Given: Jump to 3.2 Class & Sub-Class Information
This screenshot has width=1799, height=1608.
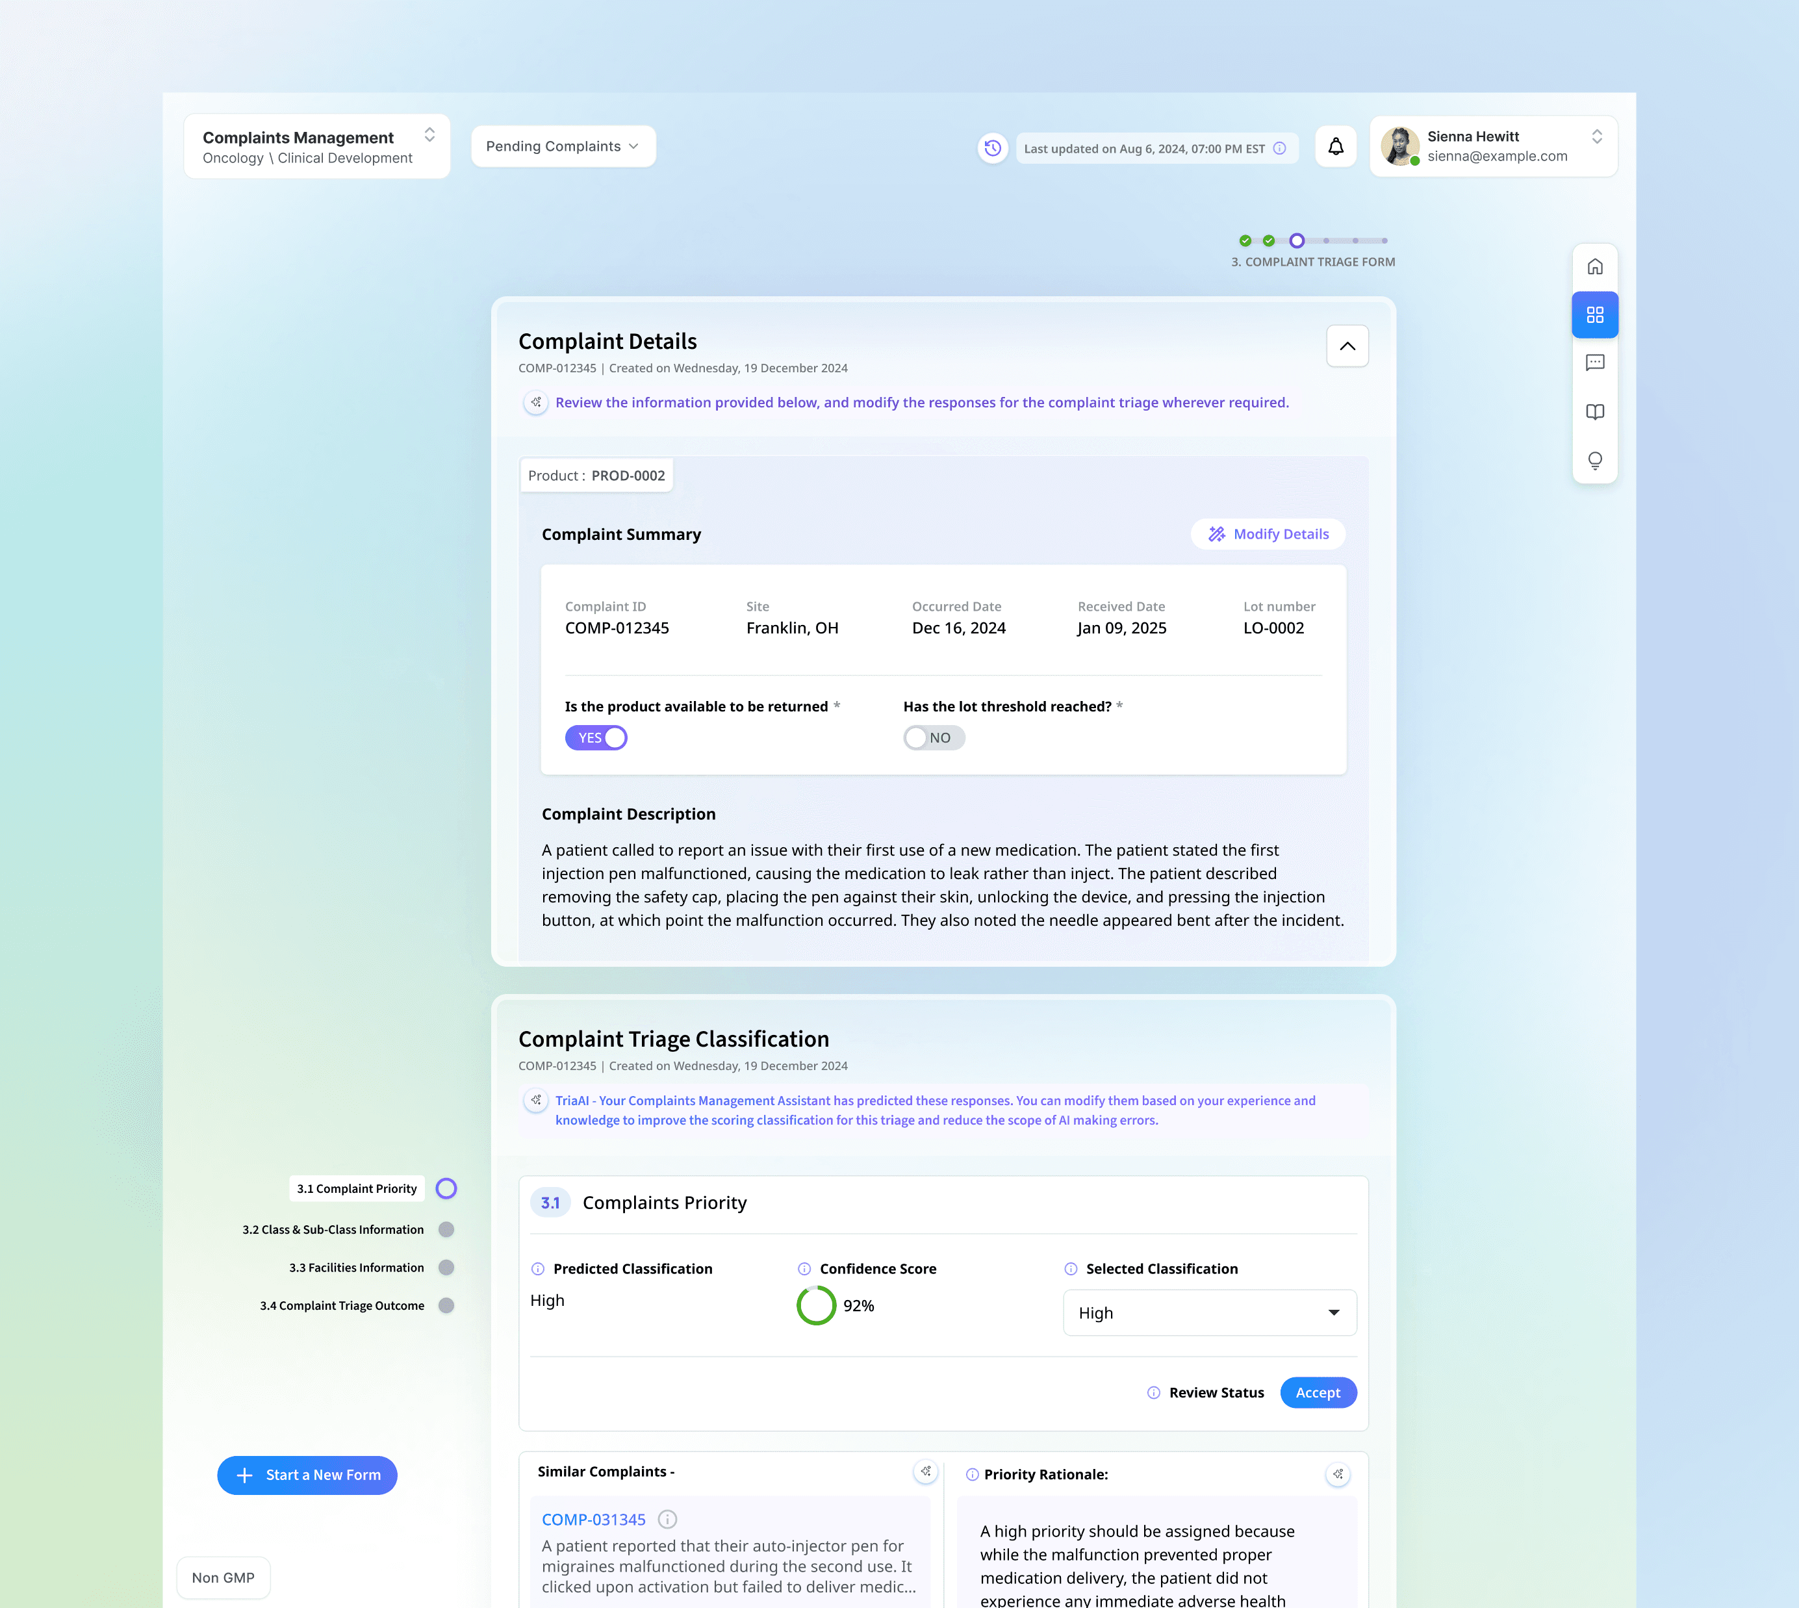Looking at the screenshot, I should (333, 1230).
